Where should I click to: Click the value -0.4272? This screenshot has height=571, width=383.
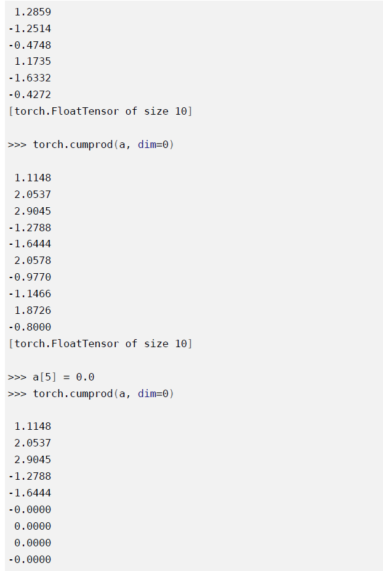pos(30,95)
